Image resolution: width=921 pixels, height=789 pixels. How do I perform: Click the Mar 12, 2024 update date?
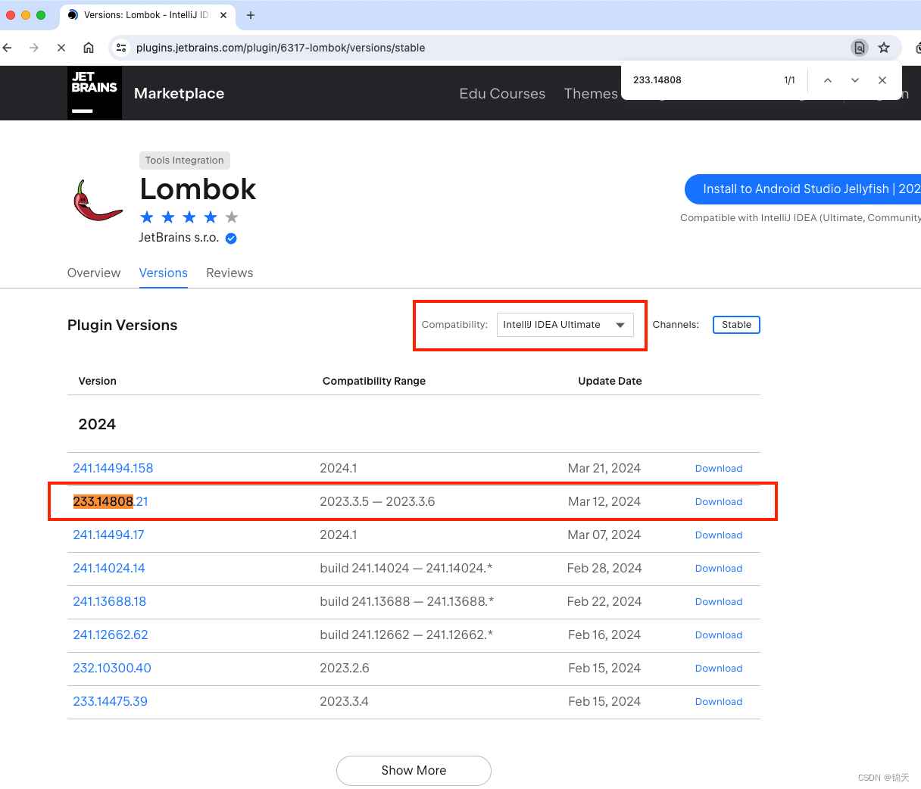[604, 501]
